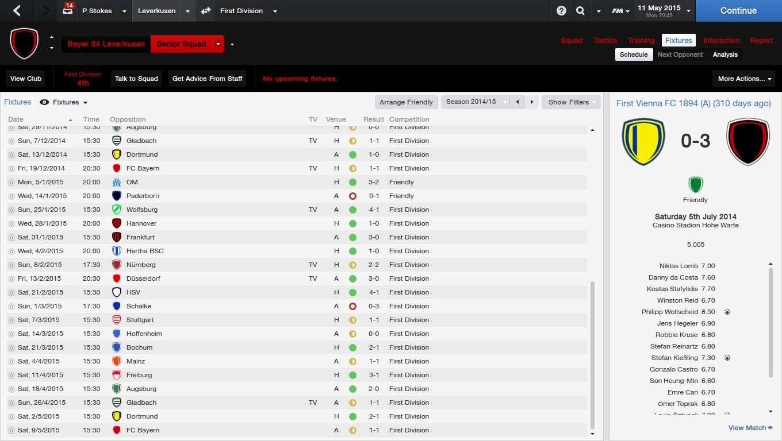Open the FM logo menu
Screen dimensions: 782x441
[618, 11]
